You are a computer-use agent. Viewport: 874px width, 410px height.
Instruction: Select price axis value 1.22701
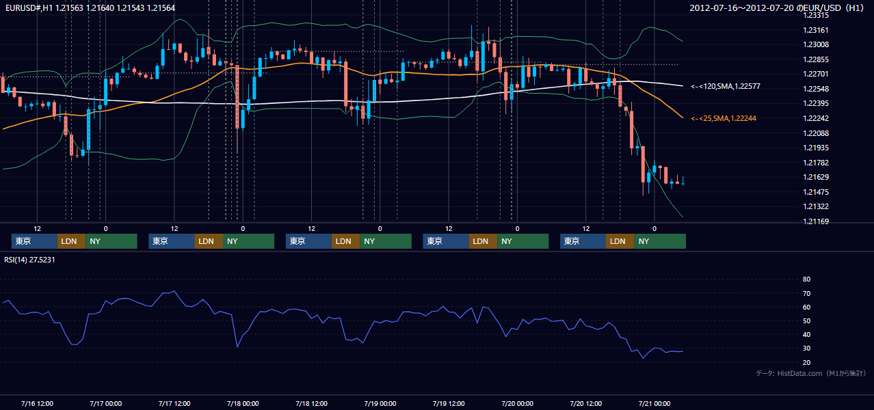pos(816,74)
